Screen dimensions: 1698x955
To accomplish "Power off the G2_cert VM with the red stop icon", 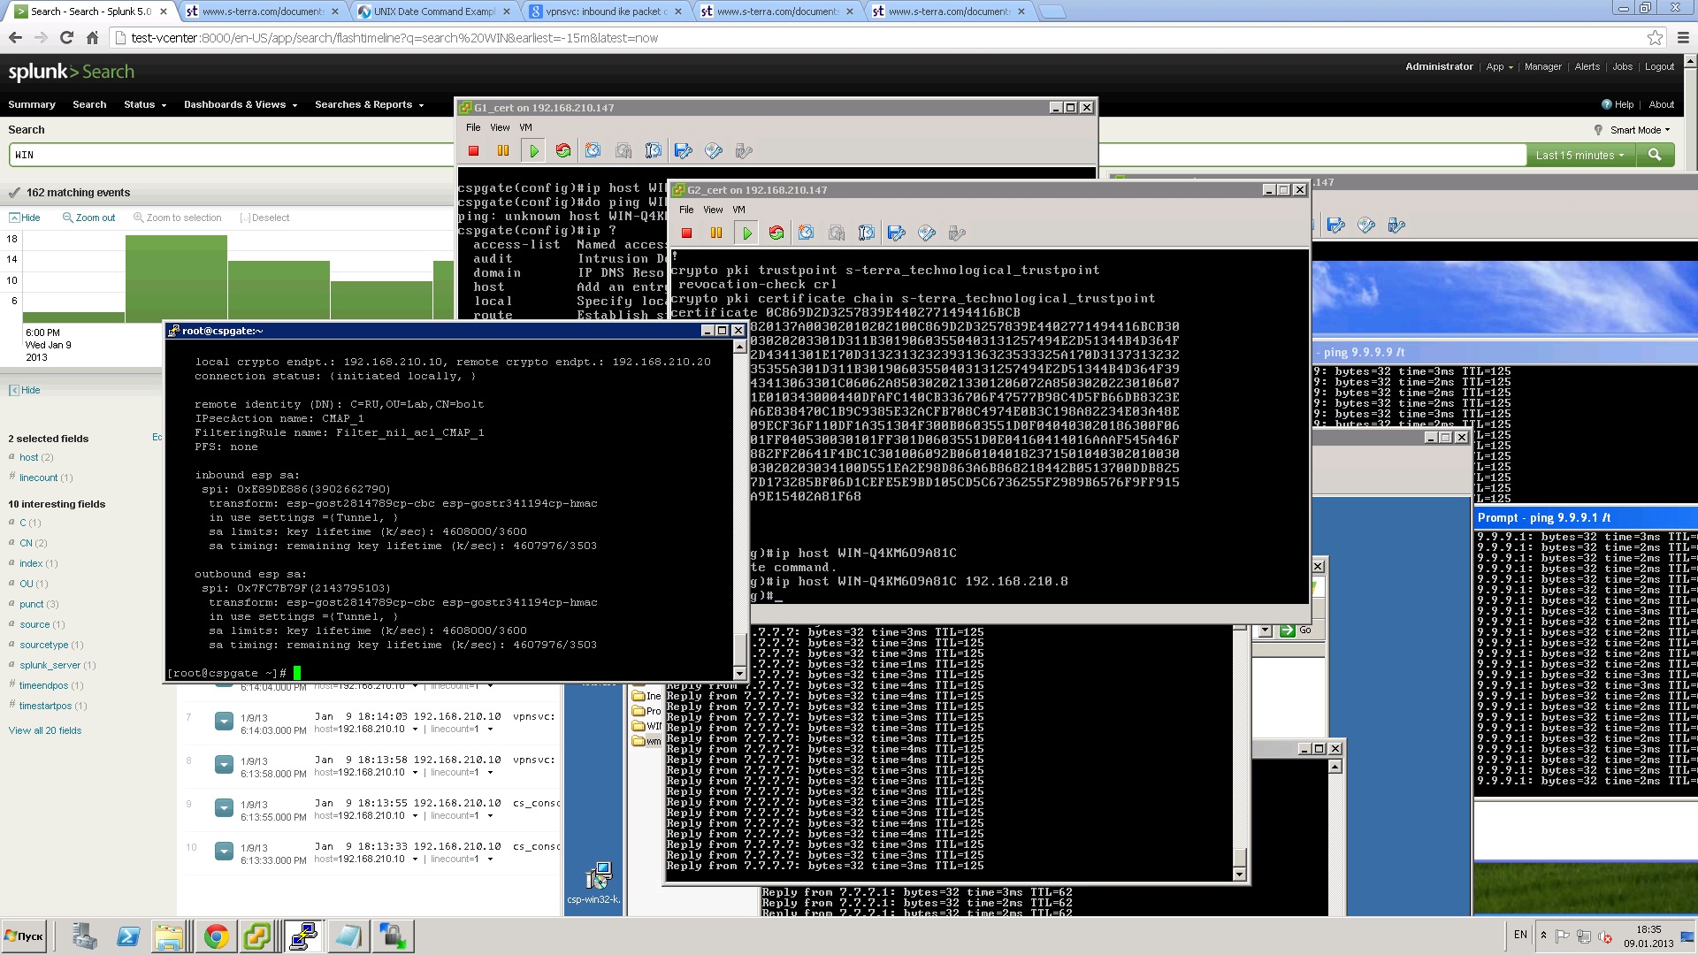I will click(x=687, y=233).
